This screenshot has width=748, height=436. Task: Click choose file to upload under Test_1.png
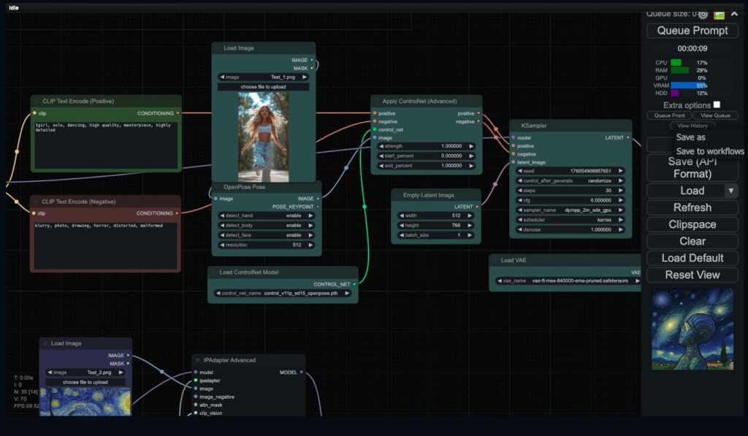[x=263, y=87]
